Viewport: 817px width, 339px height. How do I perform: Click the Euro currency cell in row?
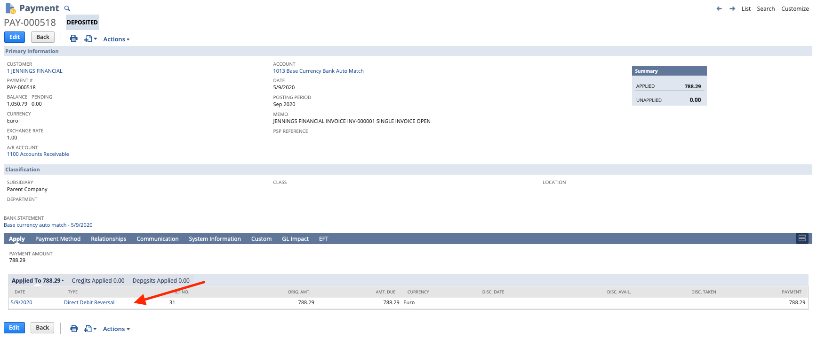(409, 302)
